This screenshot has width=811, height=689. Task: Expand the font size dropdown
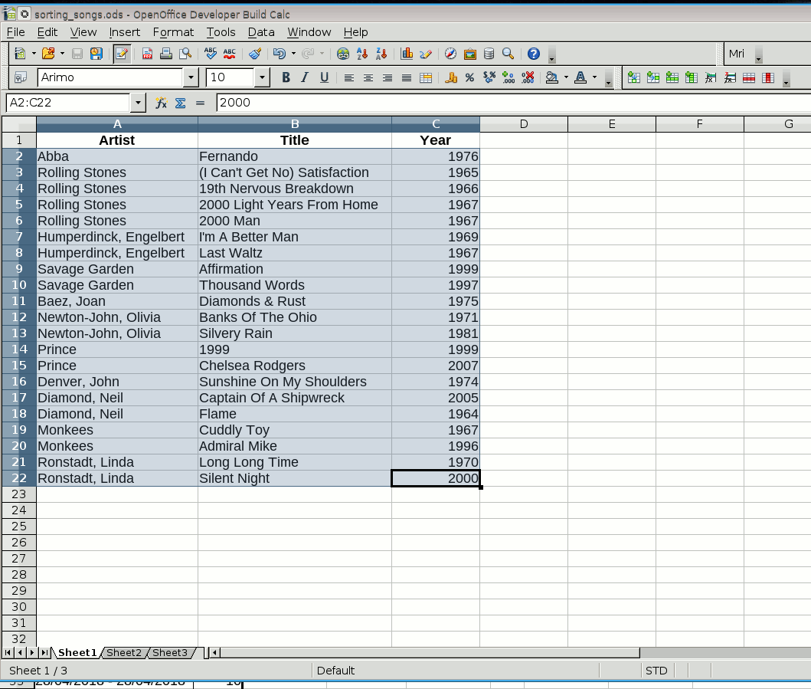(262, 77)
